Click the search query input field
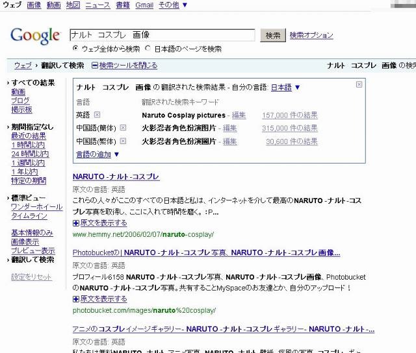416x353 pixels. 162,35
